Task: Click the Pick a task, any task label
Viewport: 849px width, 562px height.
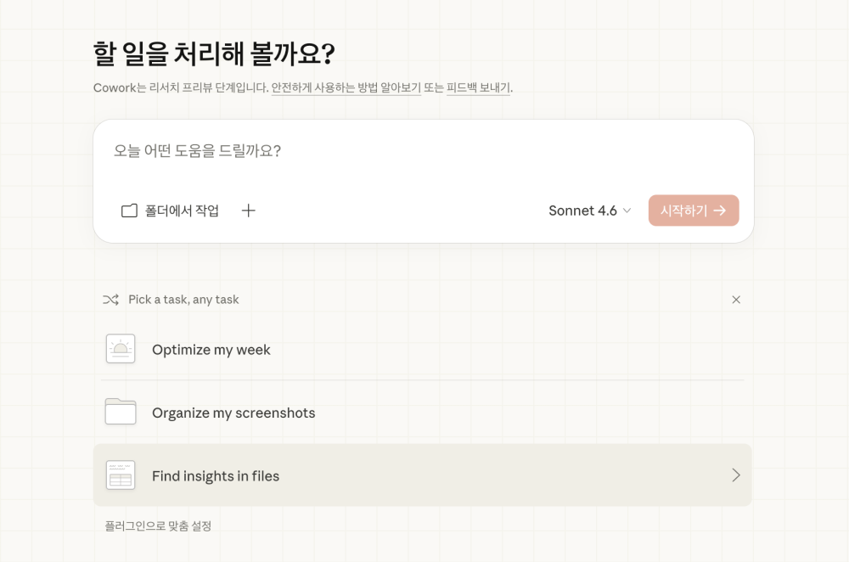Action: click(x=183, y=300)
